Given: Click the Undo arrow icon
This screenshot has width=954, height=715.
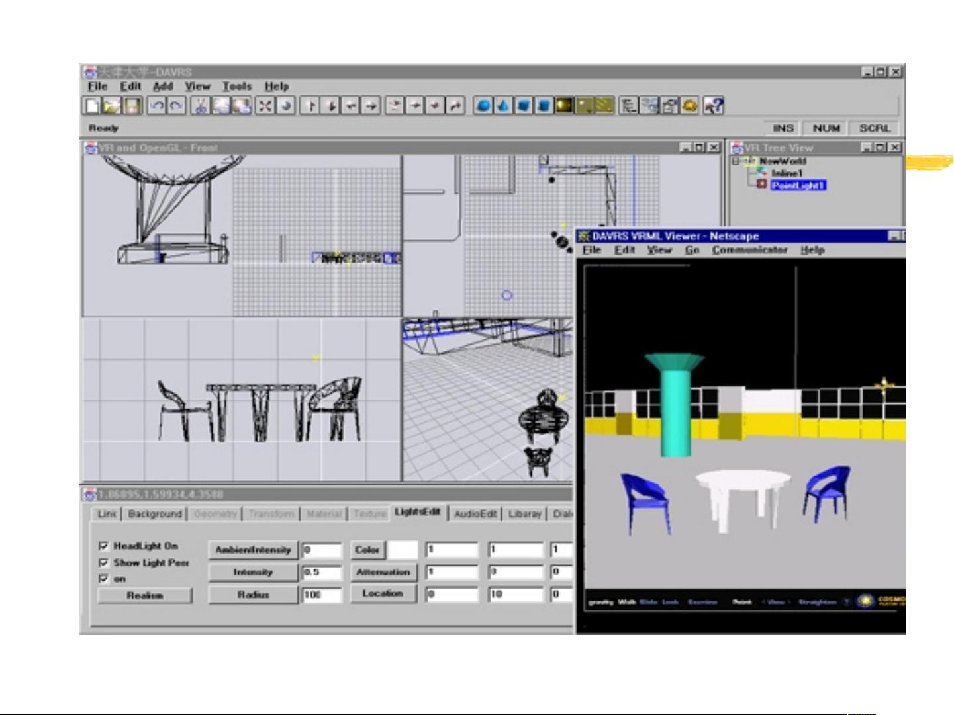Looking at the screenshot, I should tap(156, 105).
